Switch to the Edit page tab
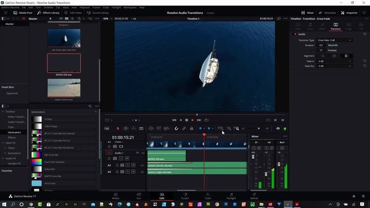This screenshot has width=370, height=208. (x=162, y=196)
